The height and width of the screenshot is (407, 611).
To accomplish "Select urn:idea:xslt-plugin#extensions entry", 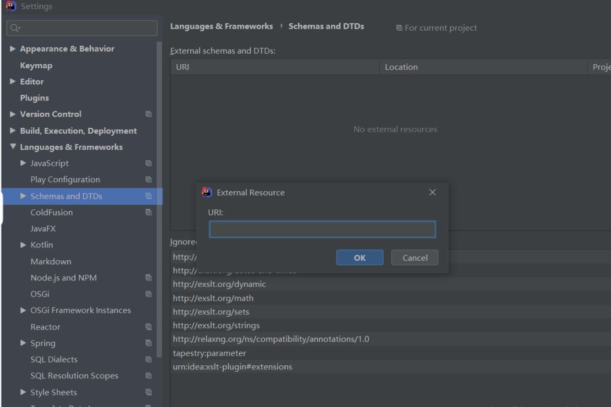I will tap(391, 367).
